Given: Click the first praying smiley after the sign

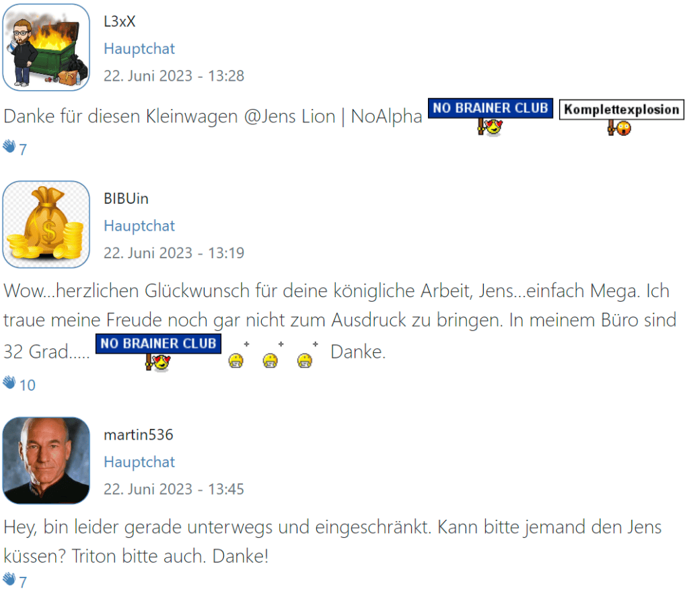Looking at the screenshot, I should [x=238, y=355].
